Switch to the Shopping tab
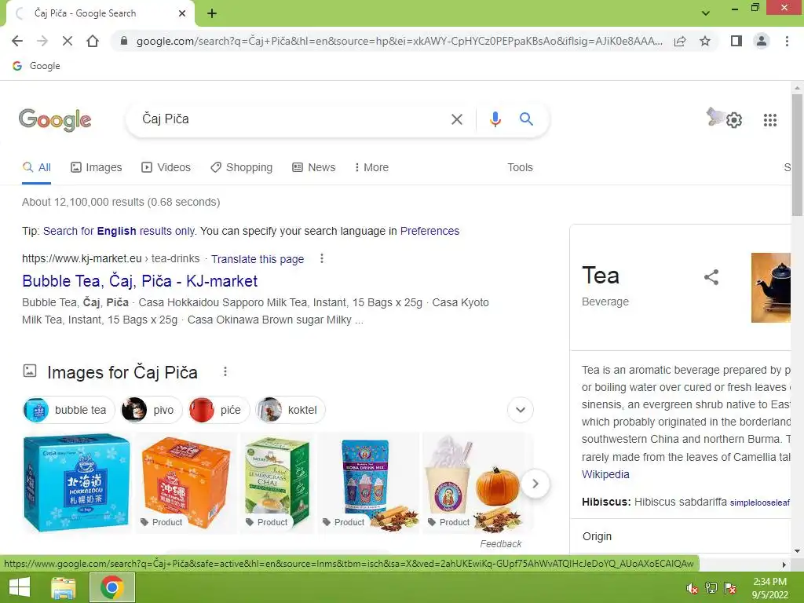This screenshot has width=804, height=603. pyautogui.click(x=242, y=167)
